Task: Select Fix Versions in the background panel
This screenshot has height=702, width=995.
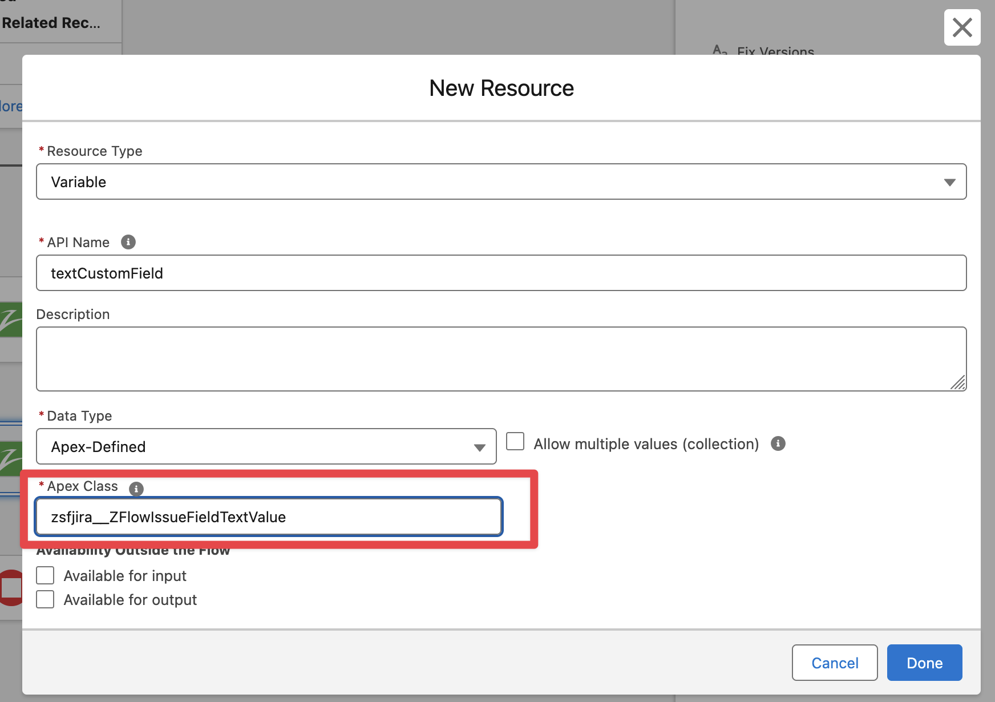Action: point(775,51)
